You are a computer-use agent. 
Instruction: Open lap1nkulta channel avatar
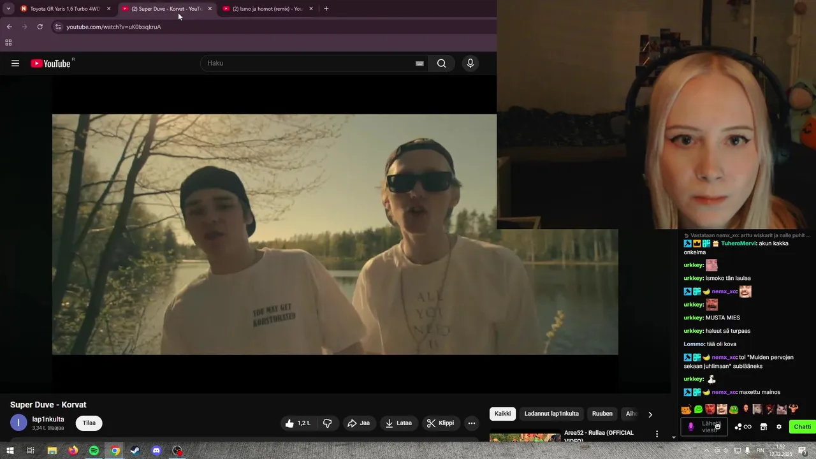(x=18, y=423)
